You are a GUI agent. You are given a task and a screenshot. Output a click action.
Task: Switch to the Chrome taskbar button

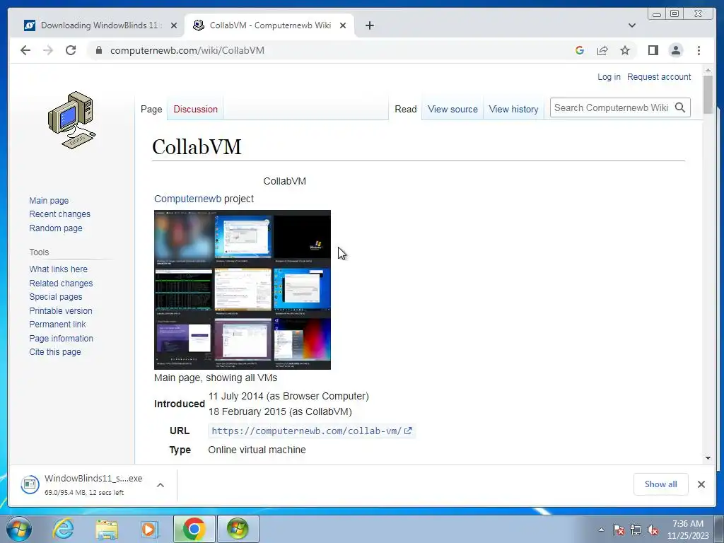click(194, 529)
